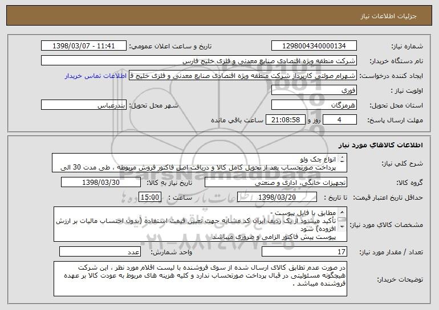Click the text ساعت باقی مانده
This screenshot has height=310, width=439.
tap(237, 120)
